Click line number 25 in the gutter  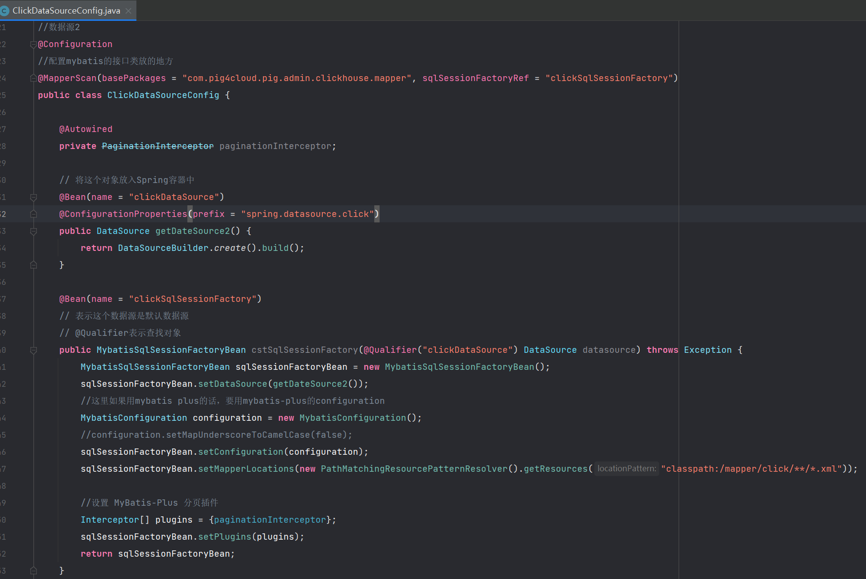click(x=3, y=95)
